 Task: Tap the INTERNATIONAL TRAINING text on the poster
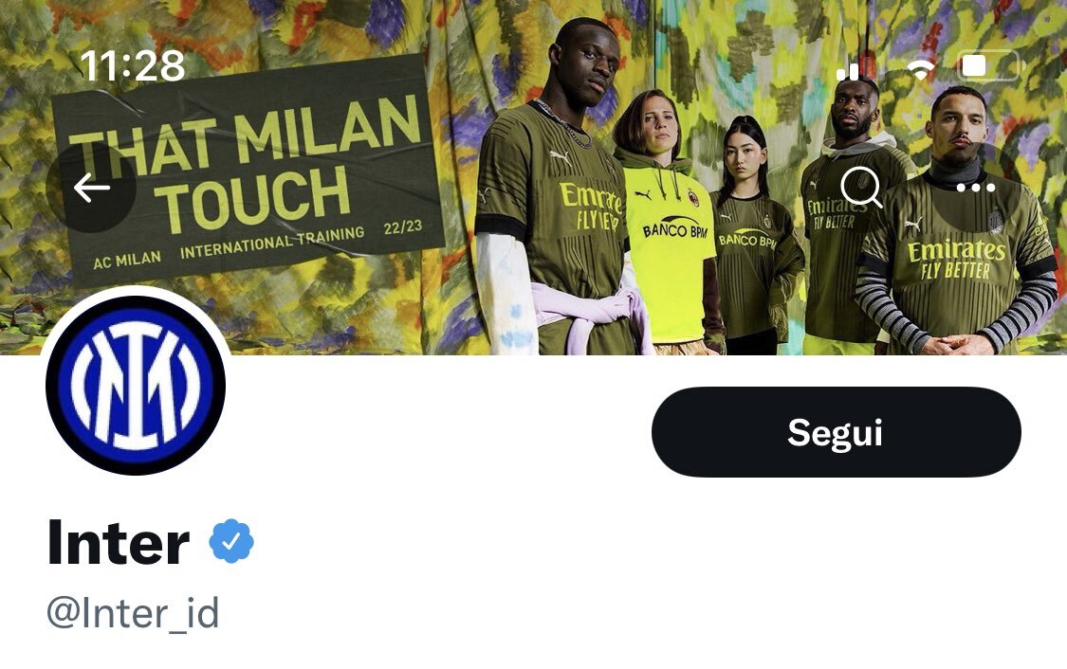coord(272,243)
